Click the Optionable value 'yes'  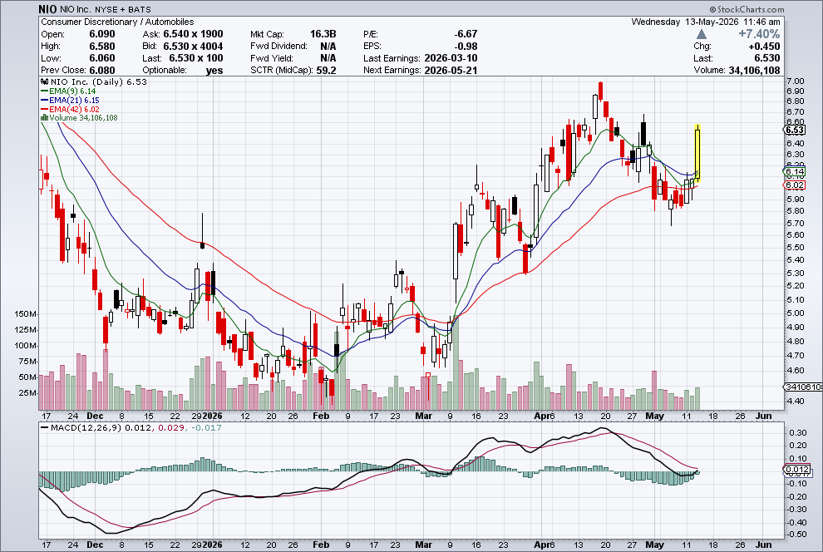click(x=214, y=71)
